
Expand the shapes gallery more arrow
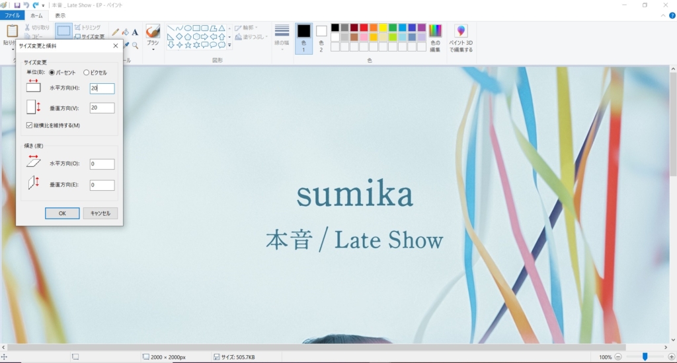[x=229, y=45]
